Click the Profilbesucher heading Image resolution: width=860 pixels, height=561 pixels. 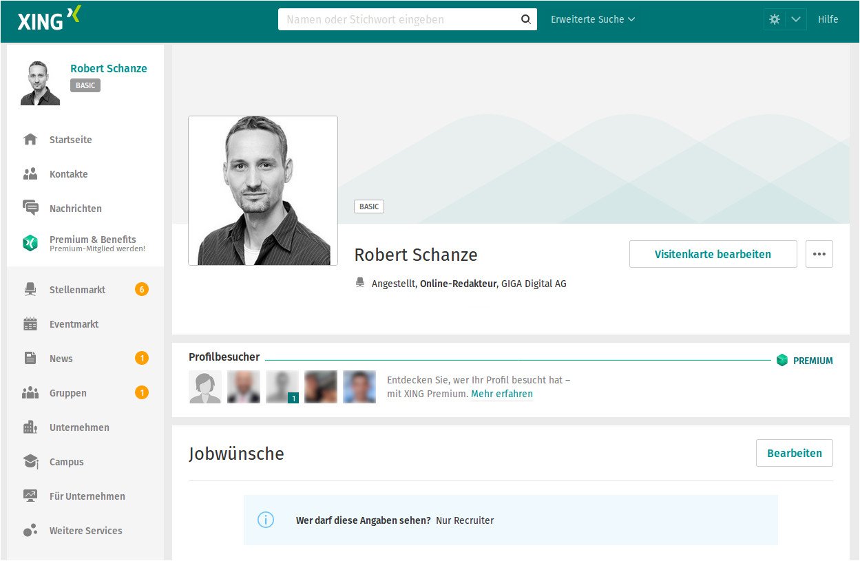(224, 357)
